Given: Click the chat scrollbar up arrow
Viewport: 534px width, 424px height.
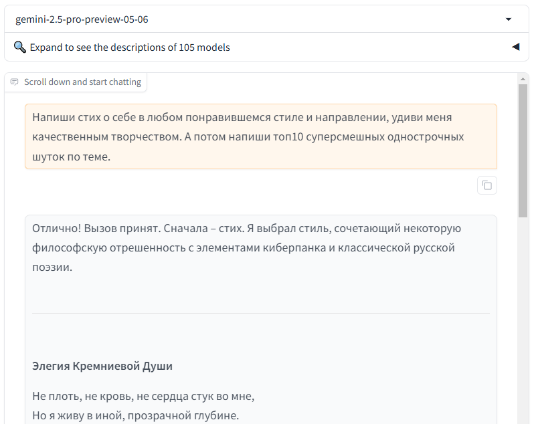Looking at the screenshot, I should (523, 78).
